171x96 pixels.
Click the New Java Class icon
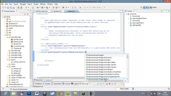(x=56, y=7)
